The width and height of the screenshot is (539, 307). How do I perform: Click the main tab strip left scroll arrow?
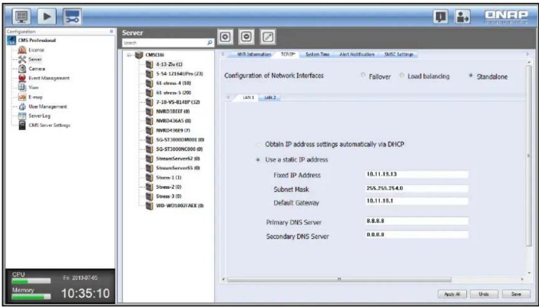point(223,54)
